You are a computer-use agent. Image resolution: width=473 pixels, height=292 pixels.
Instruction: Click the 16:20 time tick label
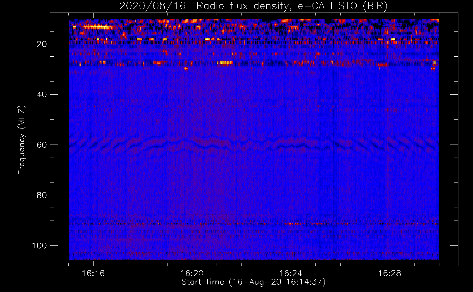click(192, 274)
